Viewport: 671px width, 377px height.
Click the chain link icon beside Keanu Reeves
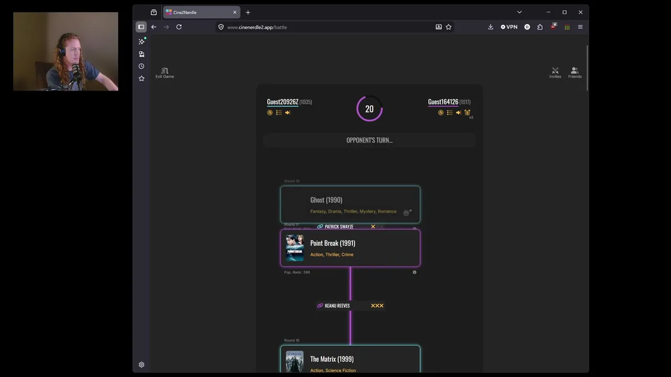[320, 306]
